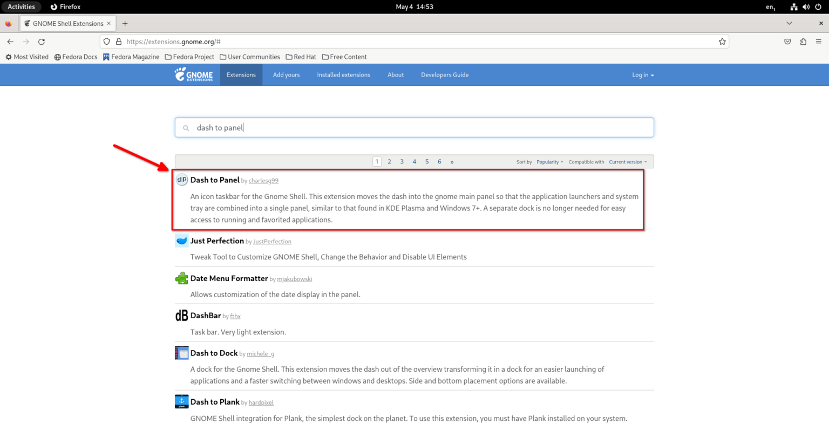Click the Dash to Plank extension icon
Image resolution: width=829 pixels, height=424 pixels.
[182, 402]
